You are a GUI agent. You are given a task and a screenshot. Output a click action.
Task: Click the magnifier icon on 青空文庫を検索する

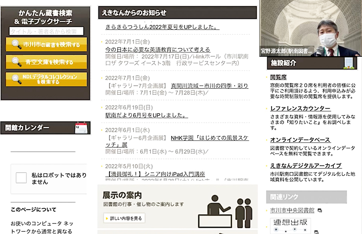point(17,62)
